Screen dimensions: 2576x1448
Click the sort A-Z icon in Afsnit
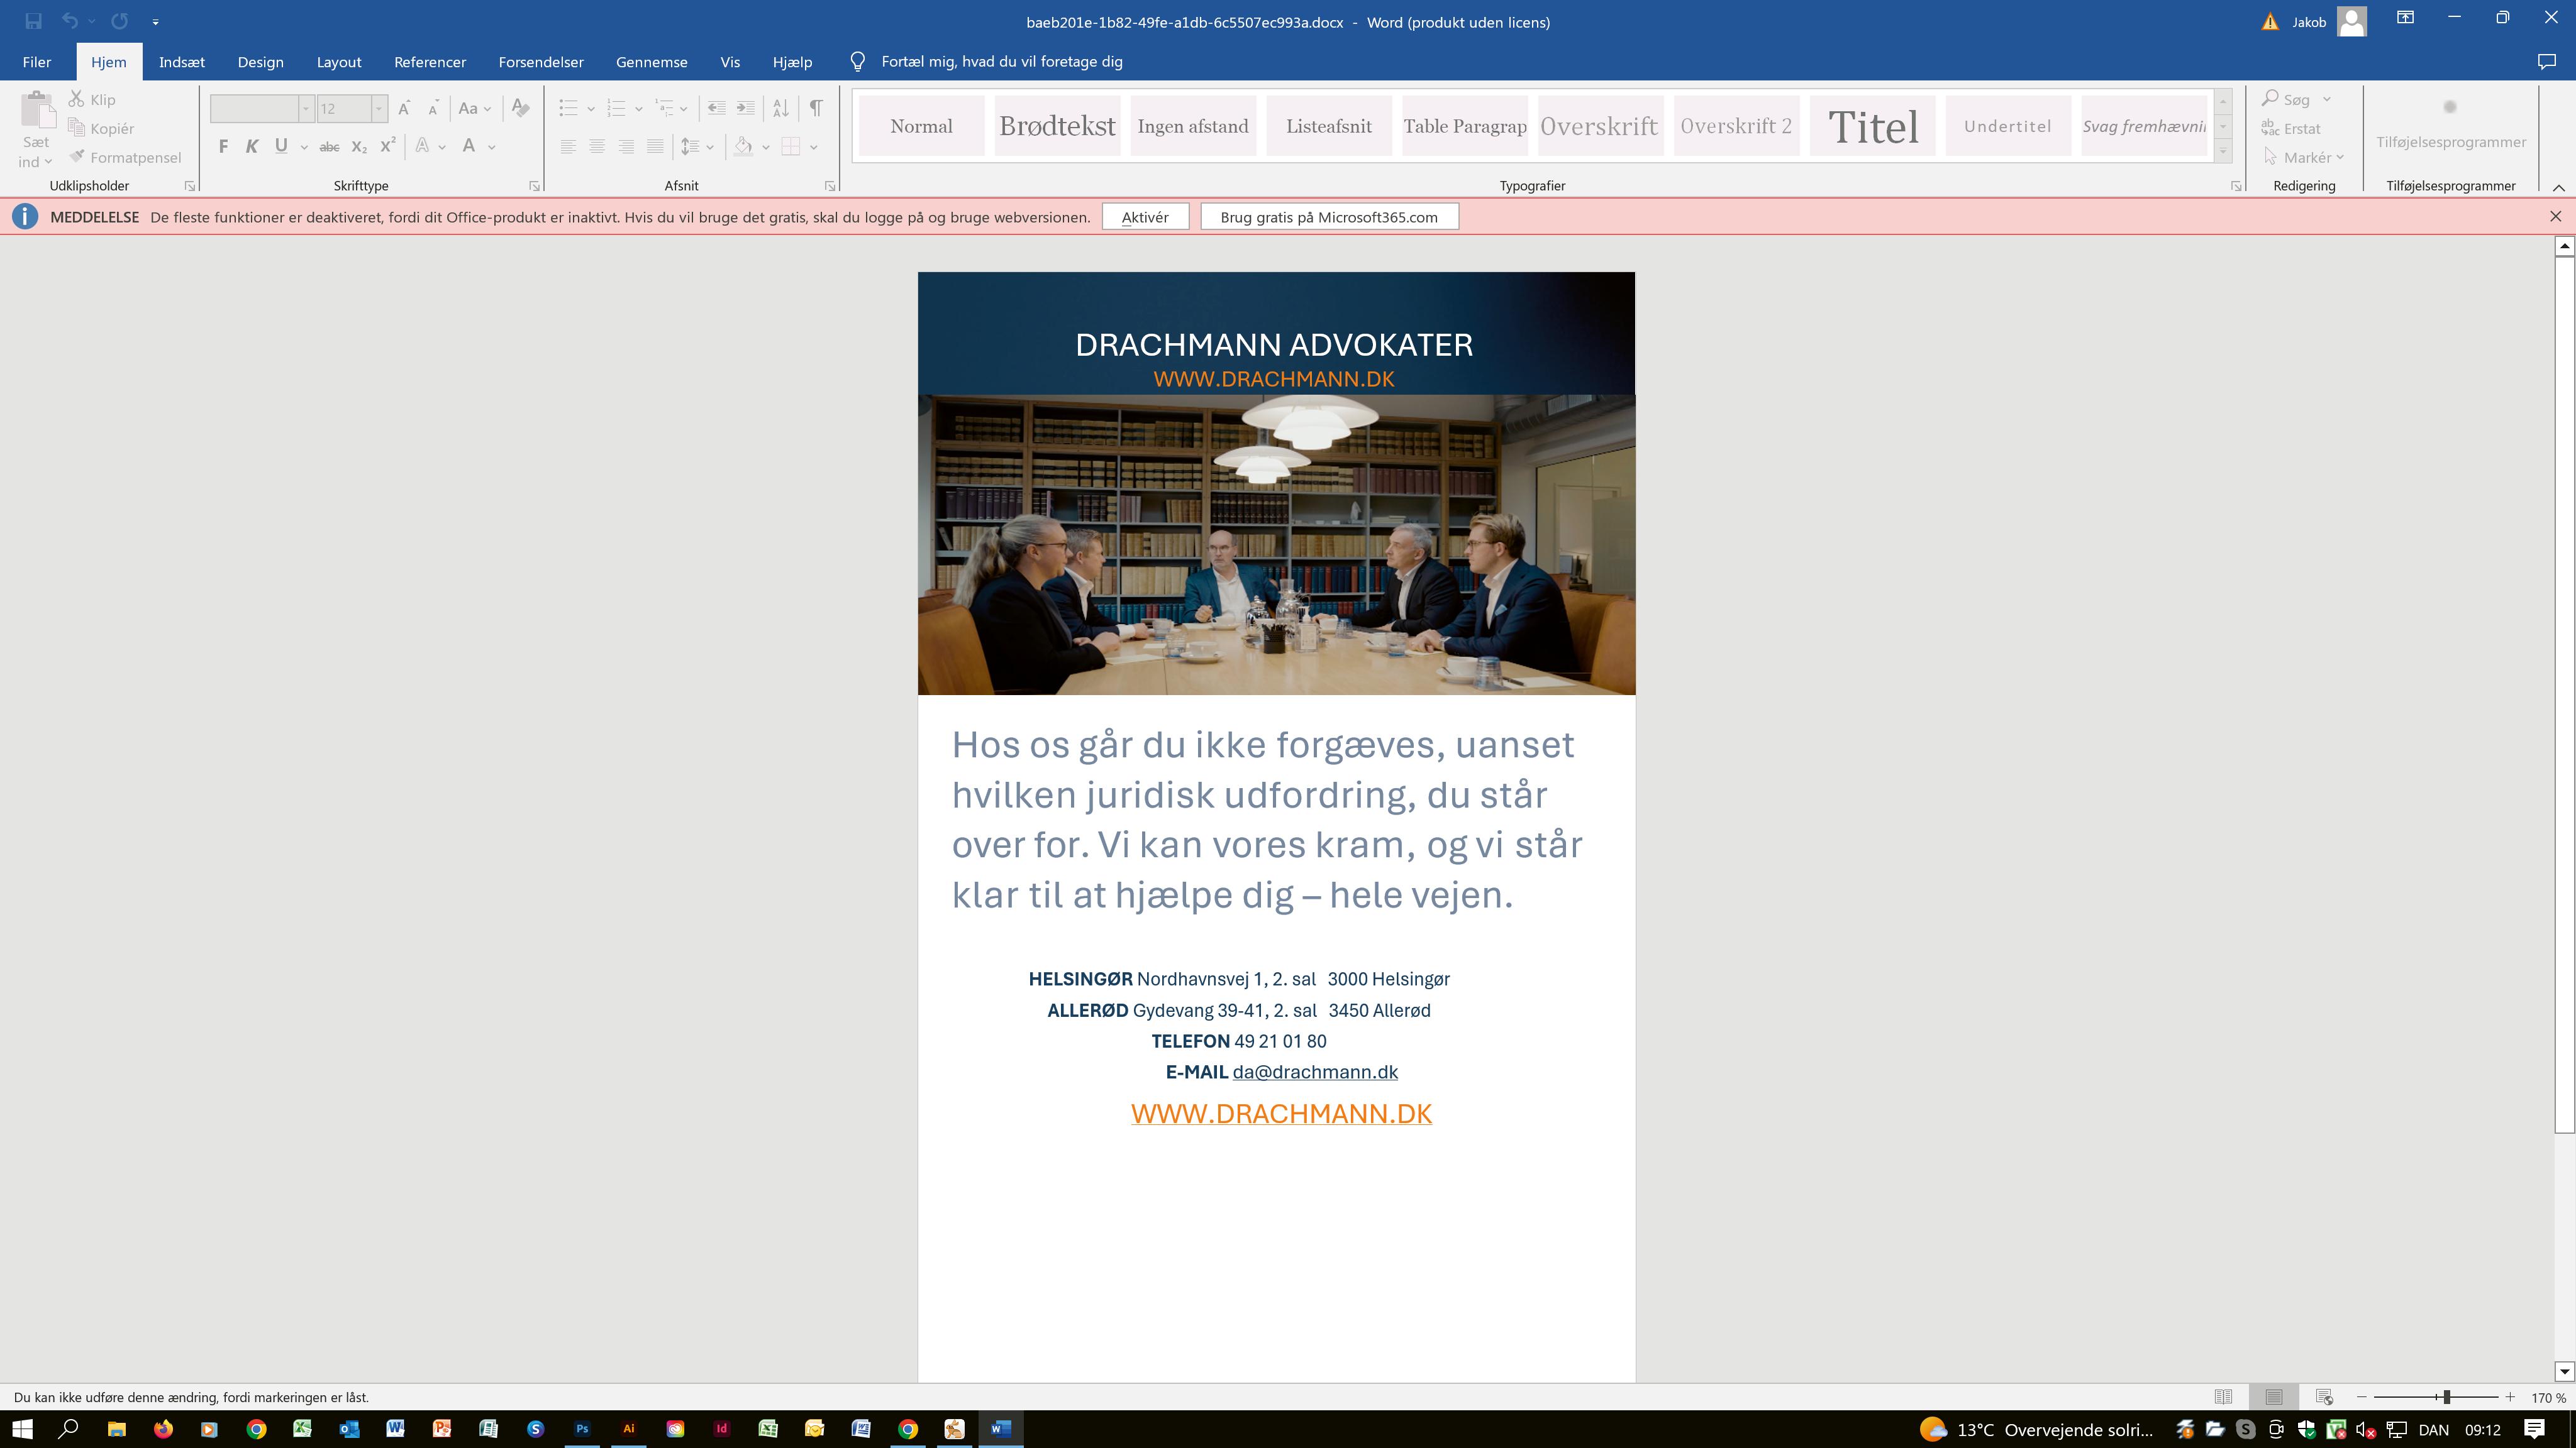coord(781,108)
